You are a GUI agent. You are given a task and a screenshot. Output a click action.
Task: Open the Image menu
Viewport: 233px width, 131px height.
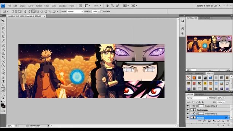(23, 6)
